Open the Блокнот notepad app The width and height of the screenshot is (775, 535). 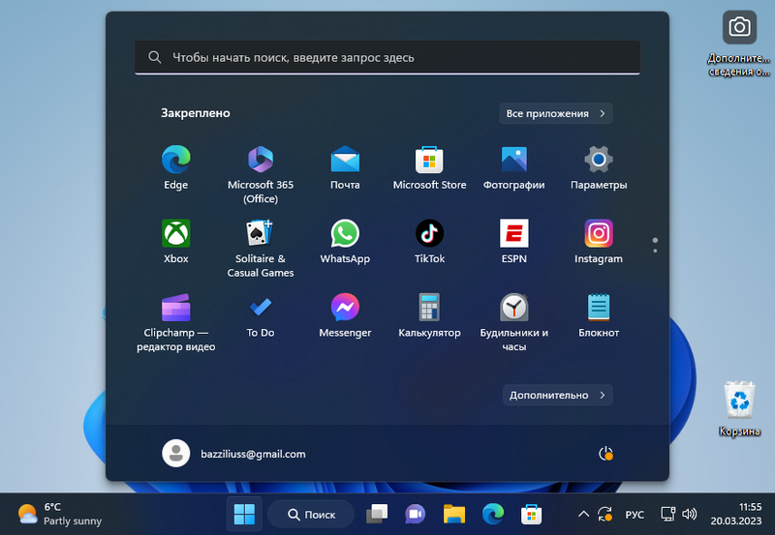coord(599,315)
